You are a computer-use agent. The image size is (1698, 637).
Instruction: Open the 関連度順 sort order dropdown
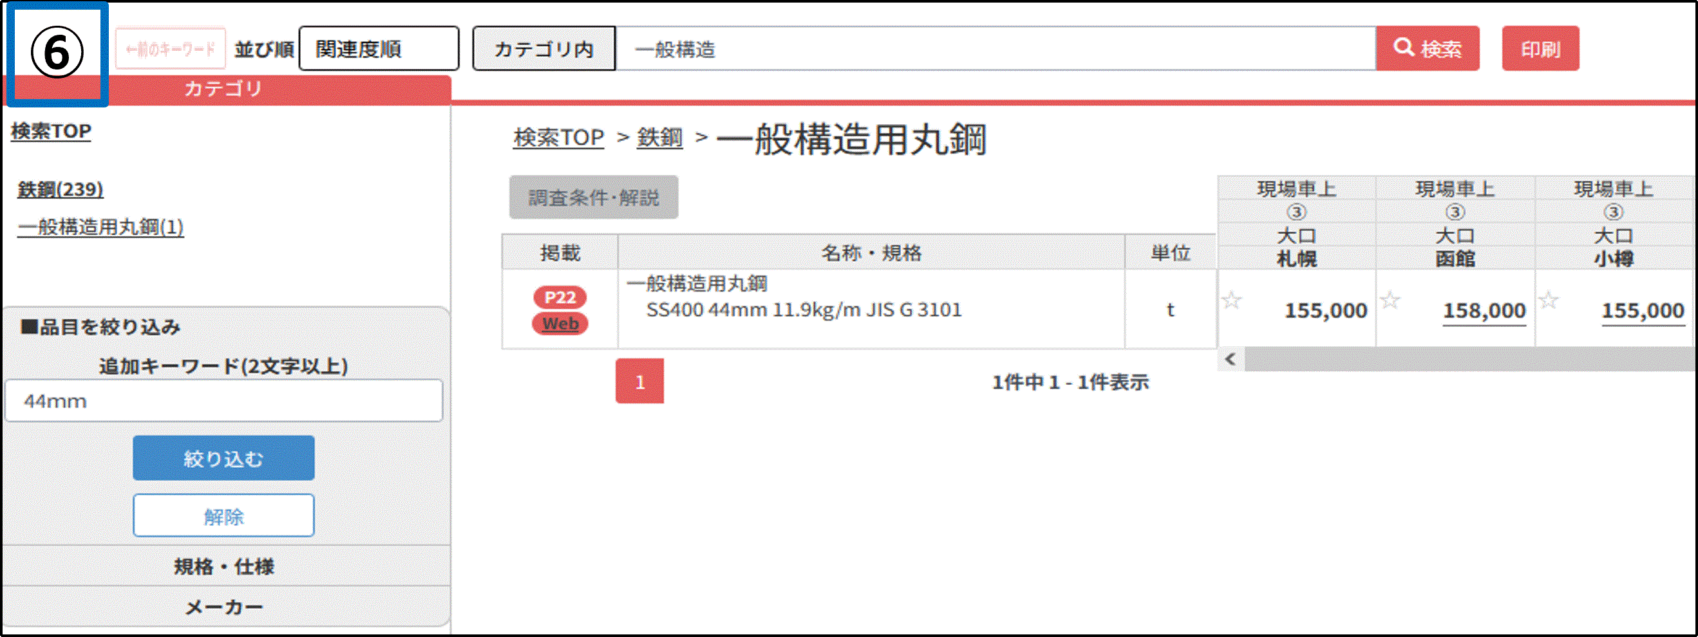[380, 48]
